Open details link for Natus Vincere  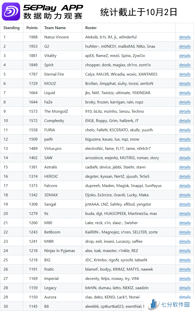[185, 37]
